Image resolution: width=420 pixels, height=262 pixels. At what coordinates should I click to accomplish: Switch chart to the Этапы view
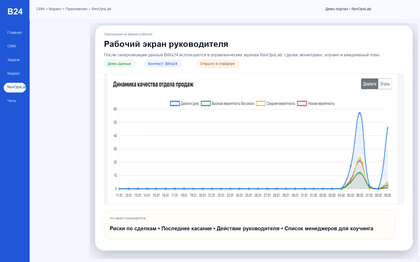click(x=385, y=84)
